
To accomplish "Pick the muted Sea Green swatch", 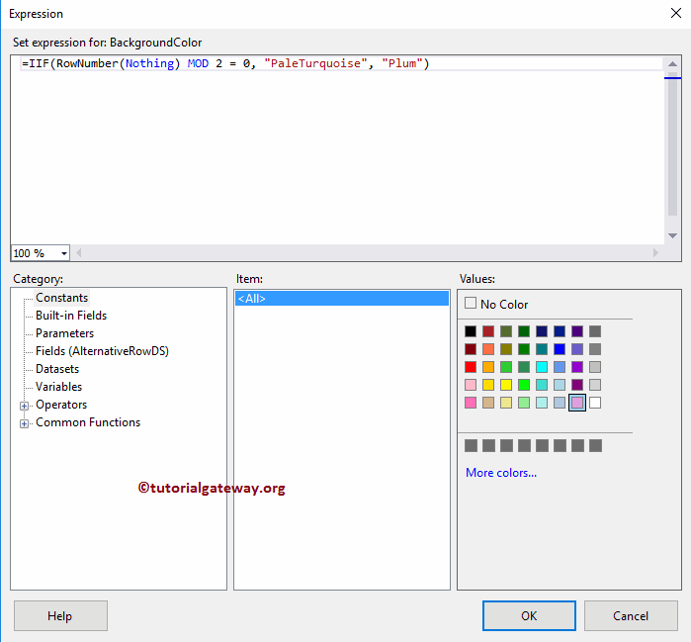I will click(x=524, y=367).
